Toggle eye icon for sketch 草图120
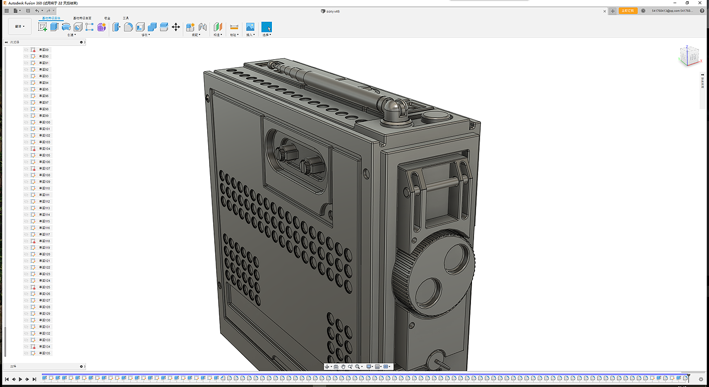Image resolution: width=709 pixels, height=387 pixels. click(x=26, y=254)
